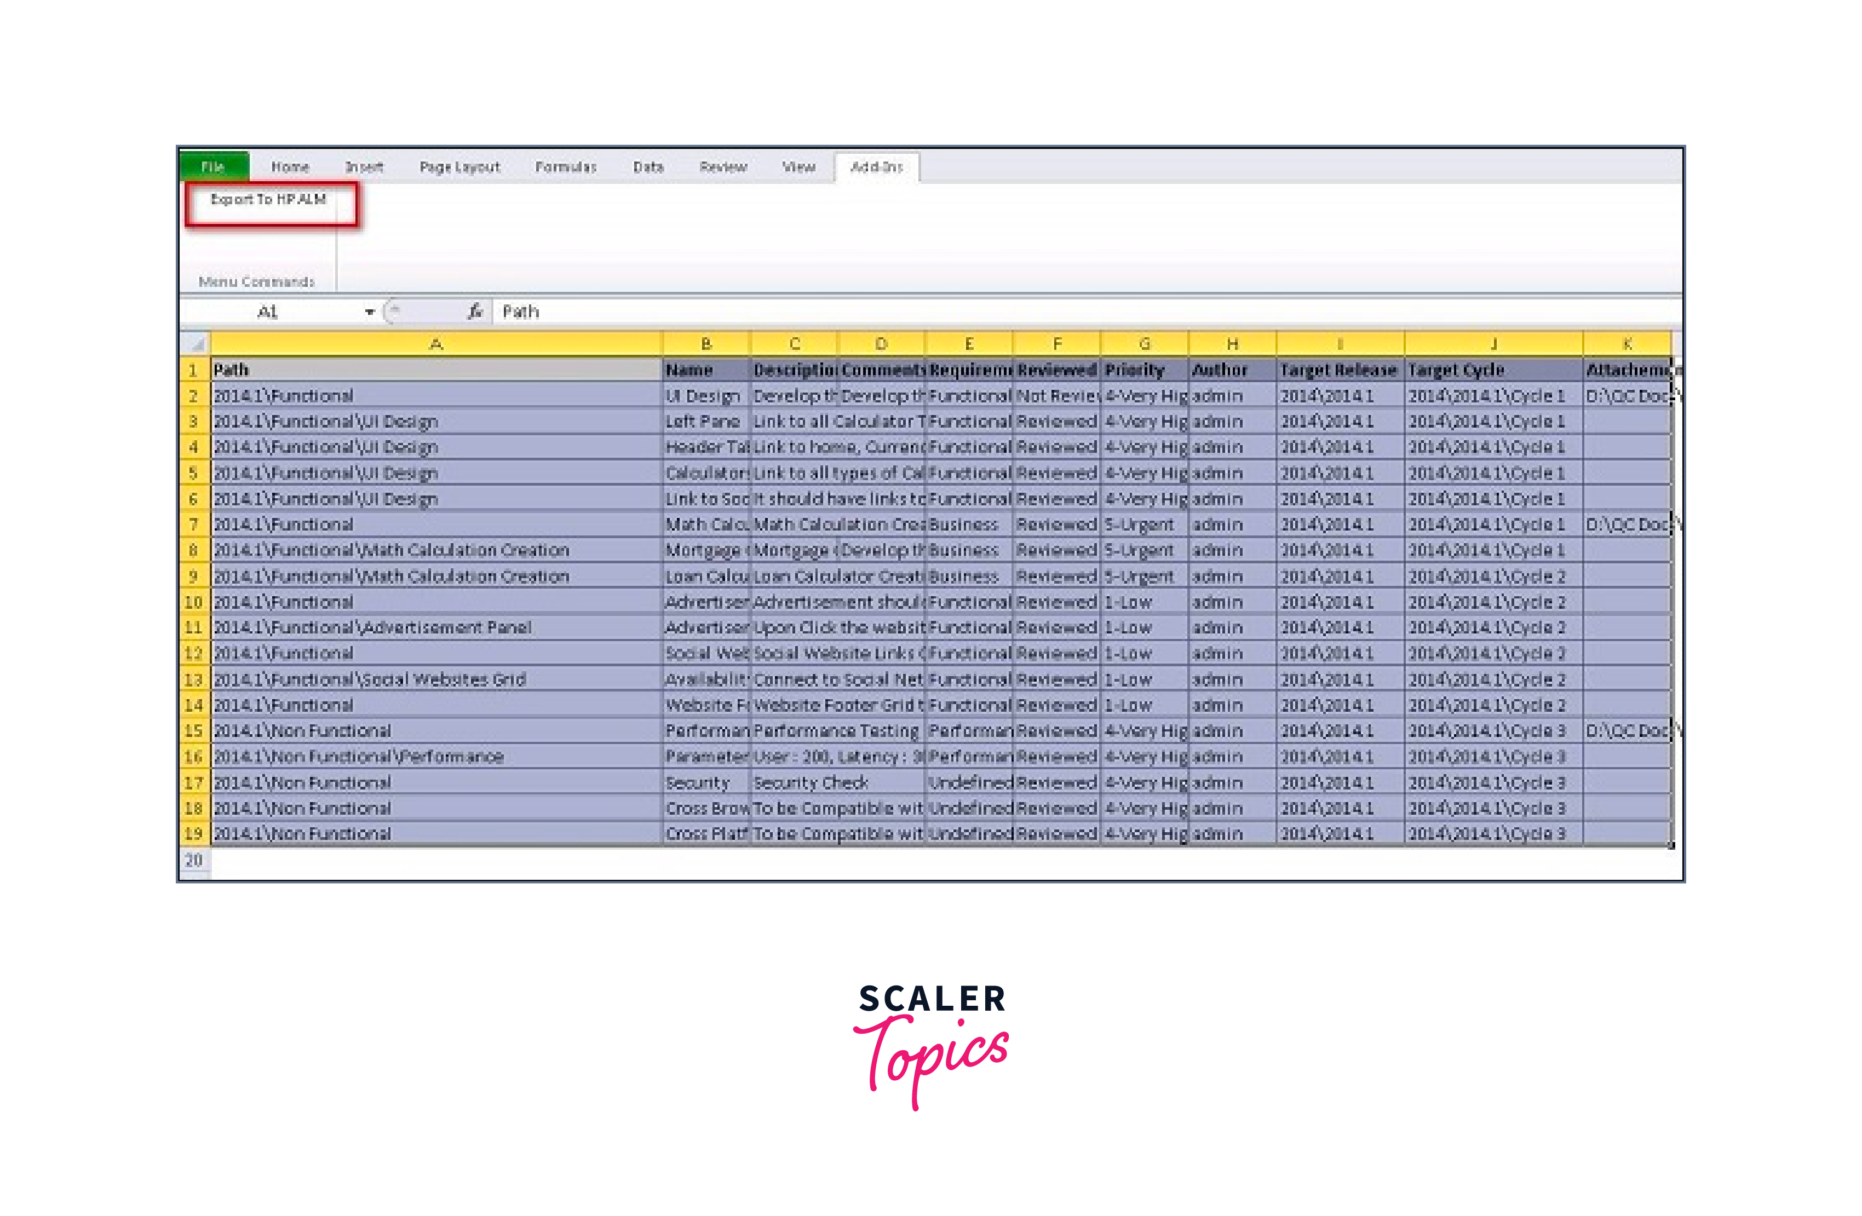The height and width of the screenshot is (1216, 1862).
Task: Select column A header
Action: [x=436, y=343]
